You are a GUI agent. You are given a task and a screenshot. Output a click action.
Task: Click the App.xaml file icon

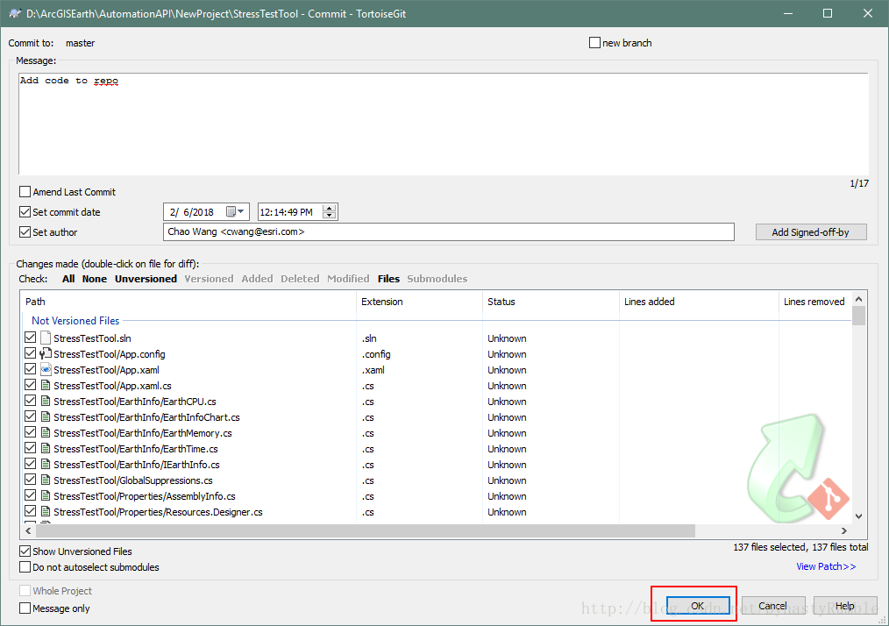(46, 370)
